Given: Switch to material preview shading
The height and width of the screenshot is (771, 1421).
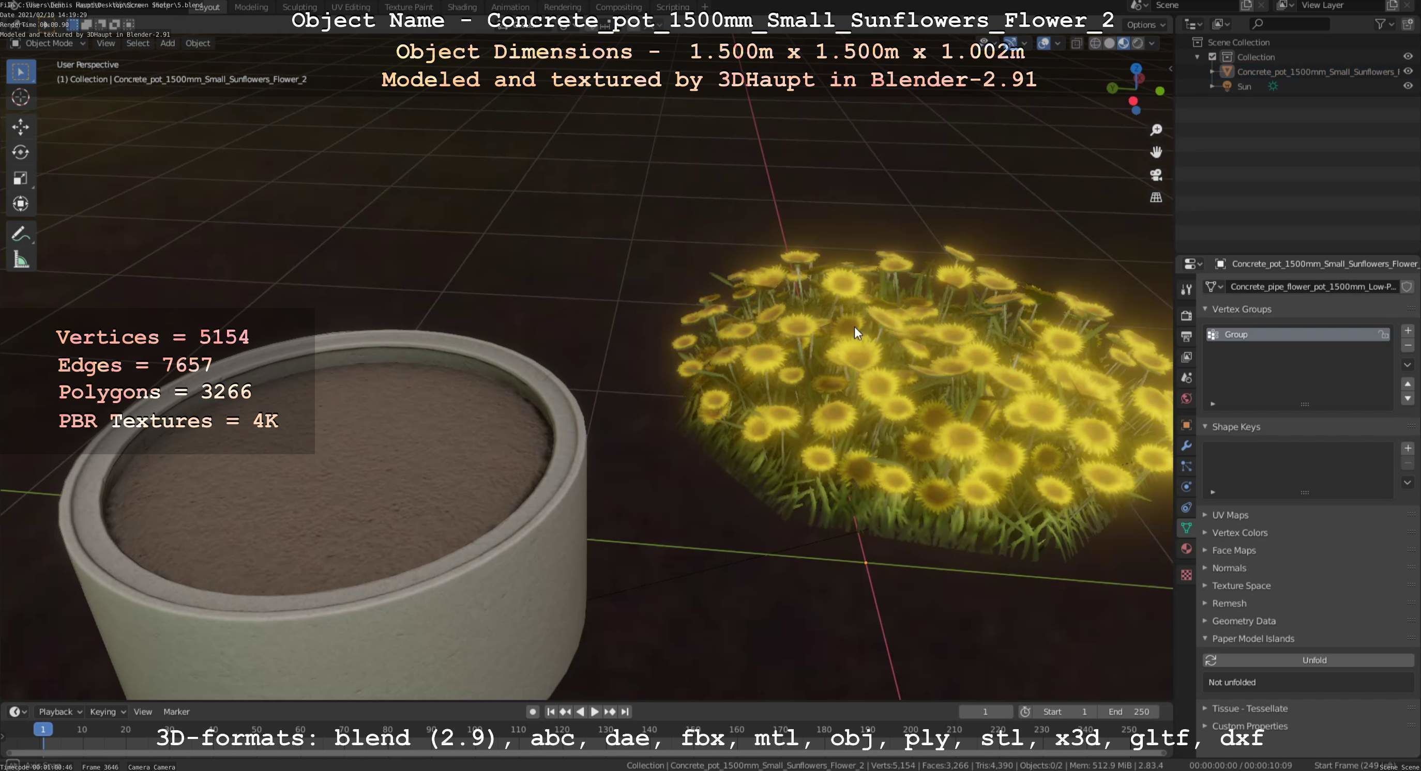Looking at the screenshot, I should tap(1123, 43).
